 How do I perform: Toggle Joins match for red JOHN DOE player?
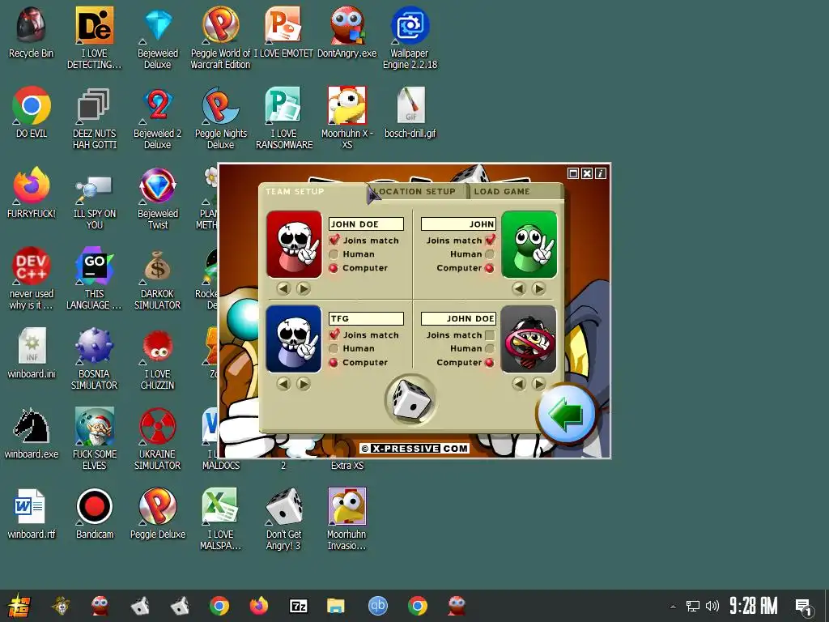334,240
